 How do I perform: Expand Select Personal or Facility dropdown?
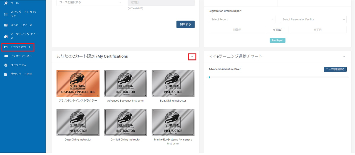(x=313, y=19)
